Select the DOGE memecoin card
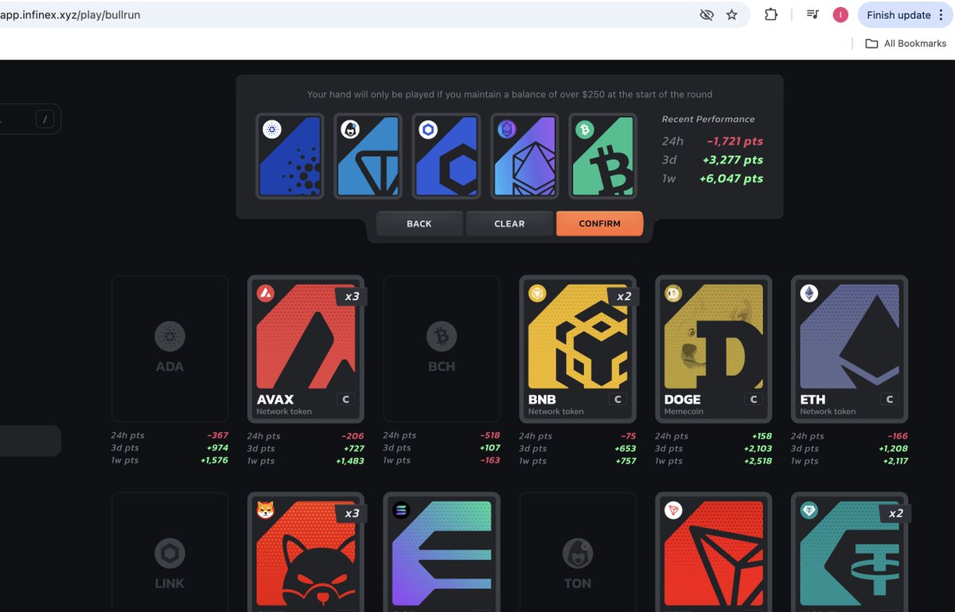 (x=713, y=349)
